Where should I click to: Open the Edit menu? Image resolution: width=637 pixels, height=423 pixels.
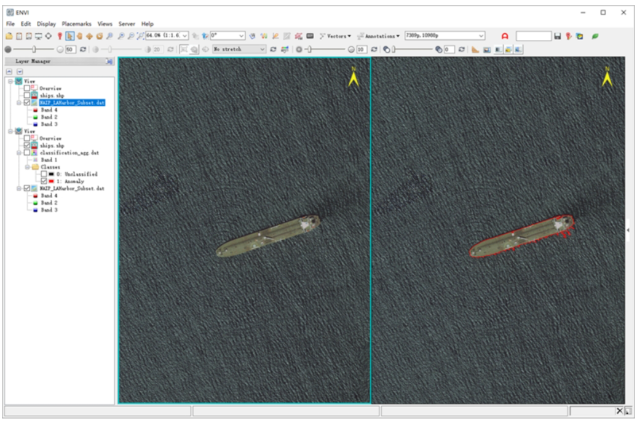[x=26, y=24]
